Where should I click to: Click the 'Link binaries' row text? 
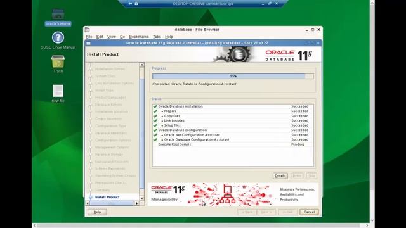pos(174,121)
